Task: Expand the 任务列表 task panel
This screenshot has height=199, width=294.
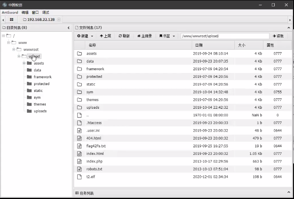Action: pos(288,193)
